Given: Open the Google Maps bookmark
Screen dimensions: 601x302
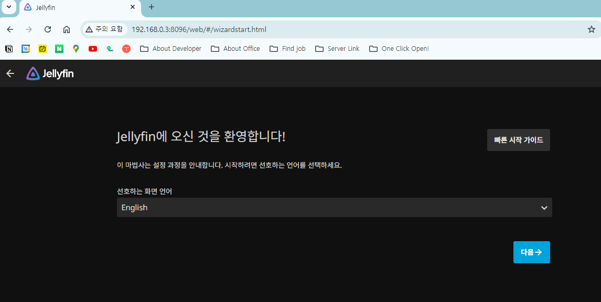Looking at the screenshot, I should 76,49.
